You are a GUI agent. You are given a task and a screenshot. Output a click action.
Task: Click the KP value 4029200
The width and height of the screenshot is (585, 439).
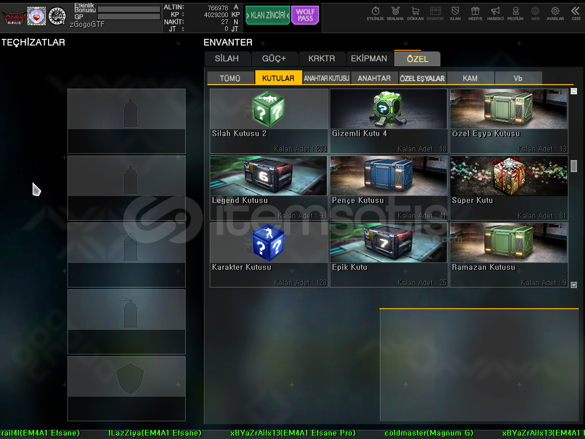coord(216,15)
